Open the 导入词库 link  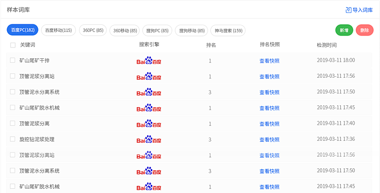coord(362,10)
